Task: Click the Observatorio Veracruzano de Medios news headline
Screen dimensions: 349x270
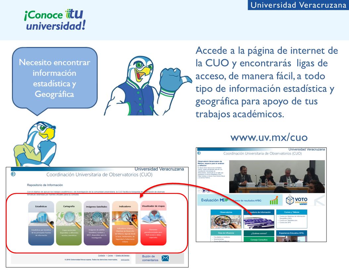Action: coord(211,163)
